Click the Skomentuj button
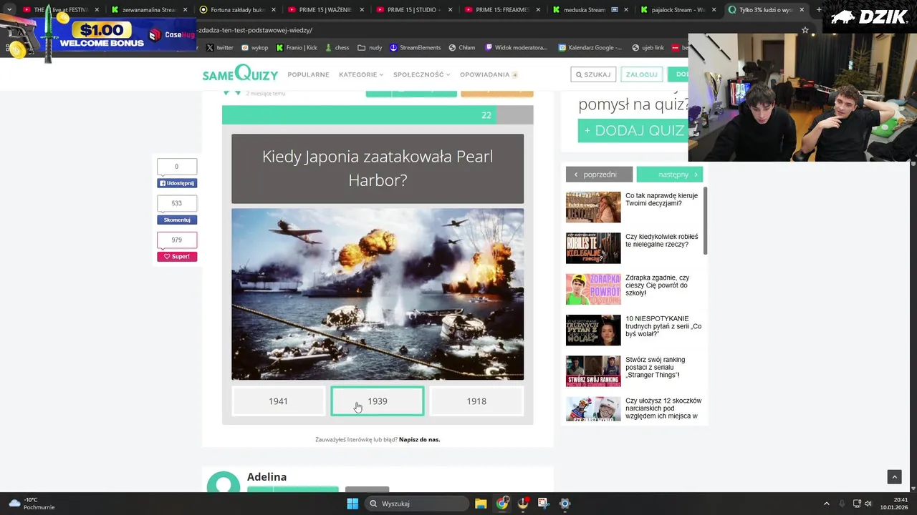This screenshot has height=515, width=917. (177, 220)
